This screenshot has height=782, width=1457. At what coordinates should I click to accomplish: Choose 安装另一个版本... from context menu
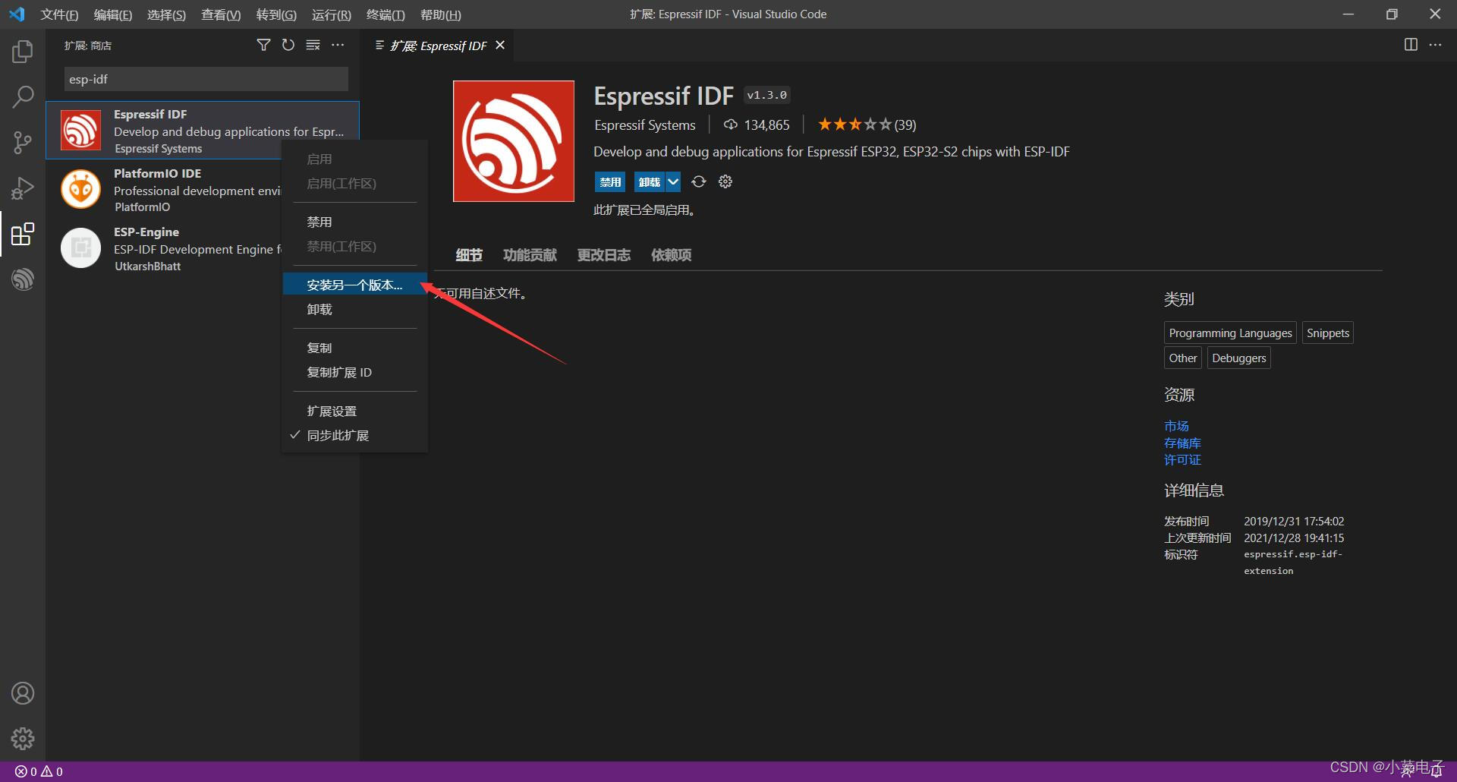(354, 285)
